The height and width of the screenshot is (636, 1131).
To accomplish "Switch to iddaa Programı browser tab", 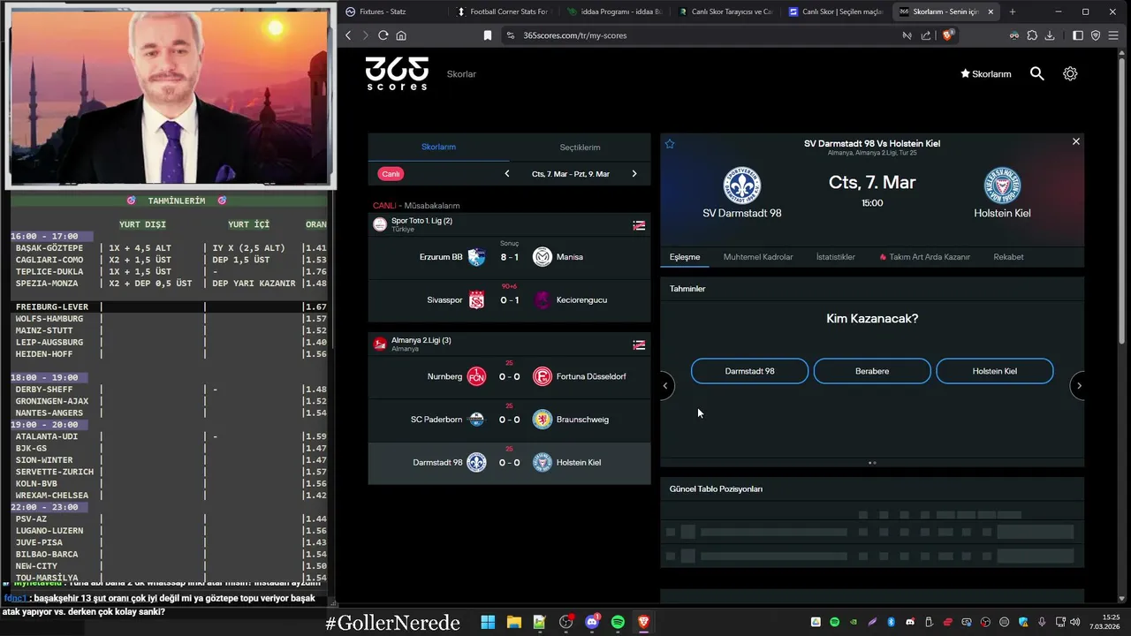I will click(x=613, y=11).
